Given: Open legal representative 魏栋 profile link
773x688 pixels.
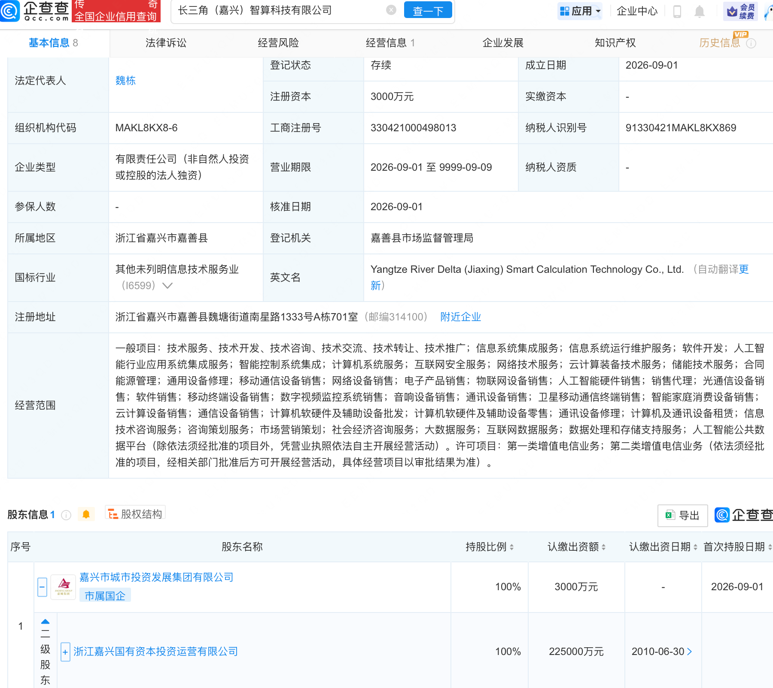Looking at the screenshot, I should 125,81.
